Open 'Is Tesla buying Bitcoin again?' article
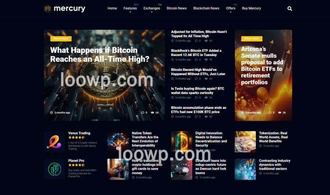Screen dimensions: 330x195 point(198,91)
